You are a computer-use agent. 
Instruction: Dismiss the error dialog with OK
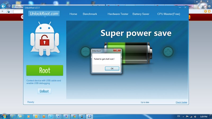(x=112, y=68)
